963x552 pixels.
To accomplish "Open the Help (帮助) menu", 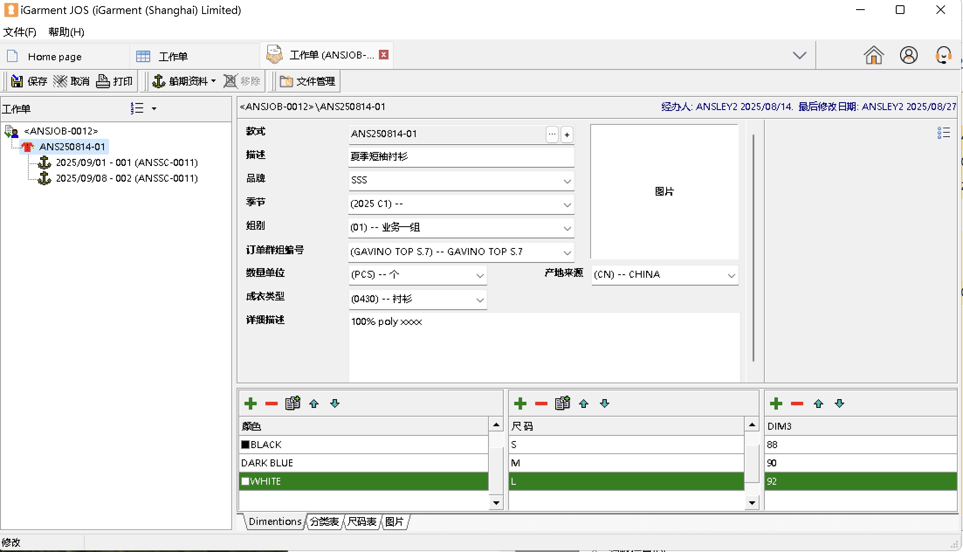I will pos(66,32).
